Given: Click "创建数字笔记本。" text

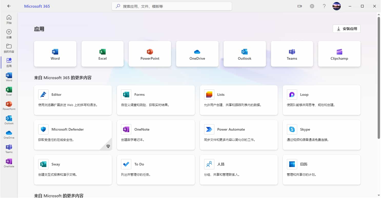Looking at the screenshot, I should [133, 140].
